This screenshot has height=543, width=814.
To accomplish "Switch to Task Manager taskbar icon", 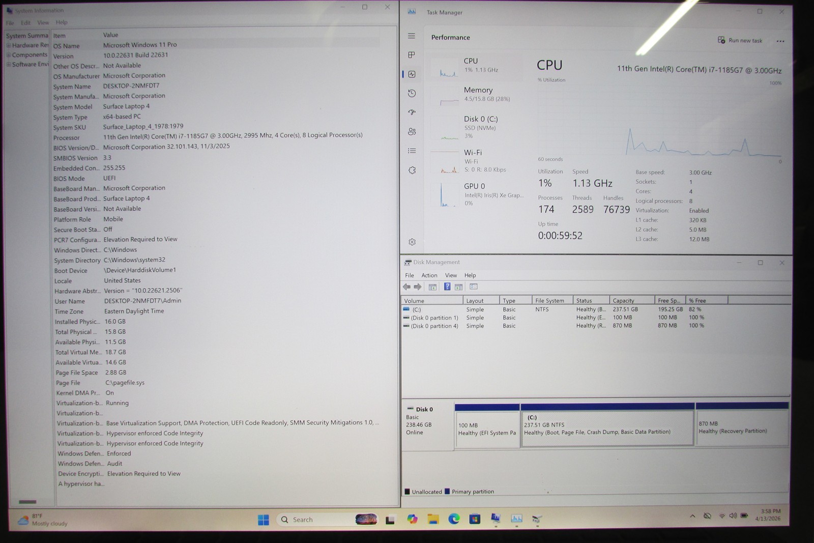I will [x=516, y=519].
